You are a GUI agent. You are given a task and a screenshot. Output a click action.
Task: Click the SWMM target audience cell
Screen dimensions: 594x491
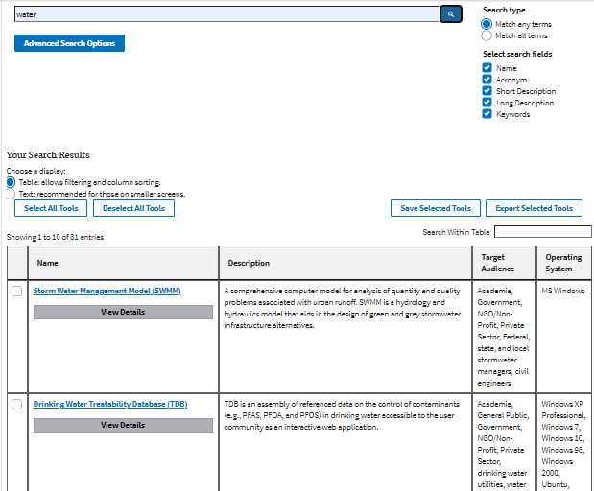(504, 337)
